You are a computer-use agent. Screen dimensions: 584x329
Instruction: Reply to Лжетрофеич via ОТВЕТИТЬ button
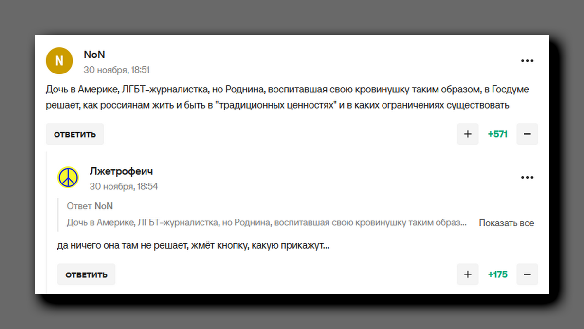pos(86,274)
